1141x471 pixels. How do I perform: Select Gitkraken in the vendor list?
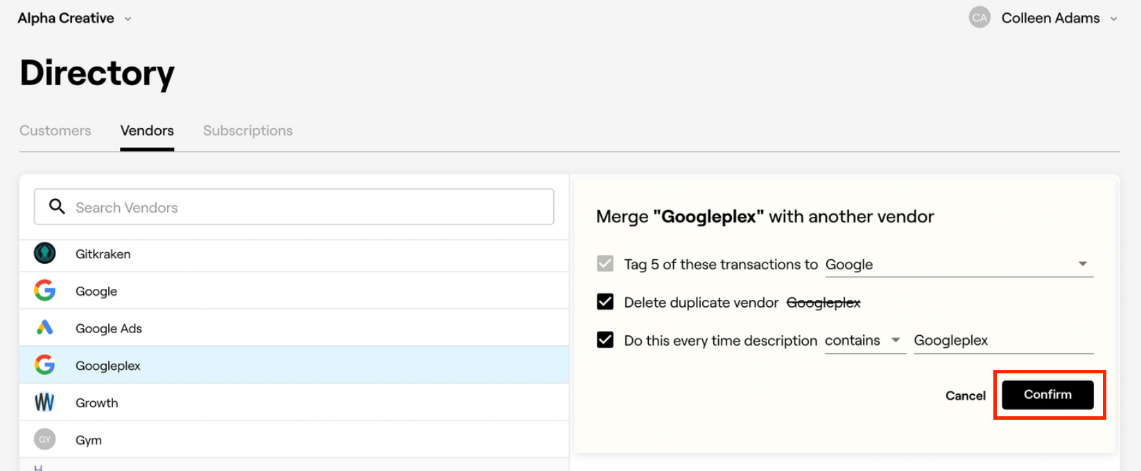click(x=103, y=254)
